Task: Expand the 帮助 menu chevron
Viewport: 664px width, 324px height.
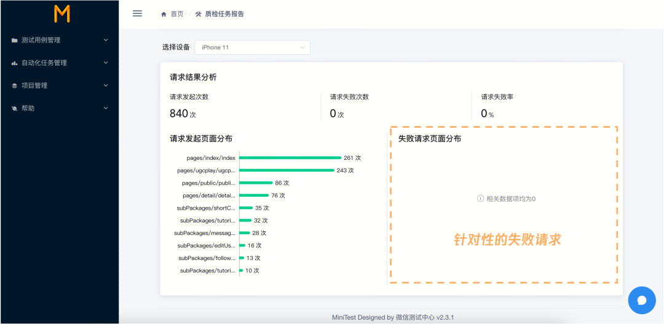Action: (106, 108)
